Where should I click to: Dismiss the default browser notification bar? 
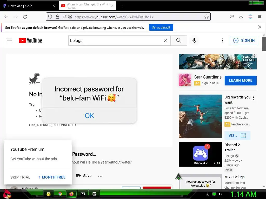[260, 27]
